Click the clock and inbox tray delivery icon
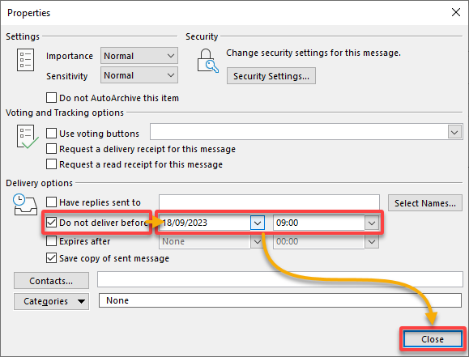Image resolution: width=469 pixels, height=357 pixels. pyautogui.click(x=25, y=204)
